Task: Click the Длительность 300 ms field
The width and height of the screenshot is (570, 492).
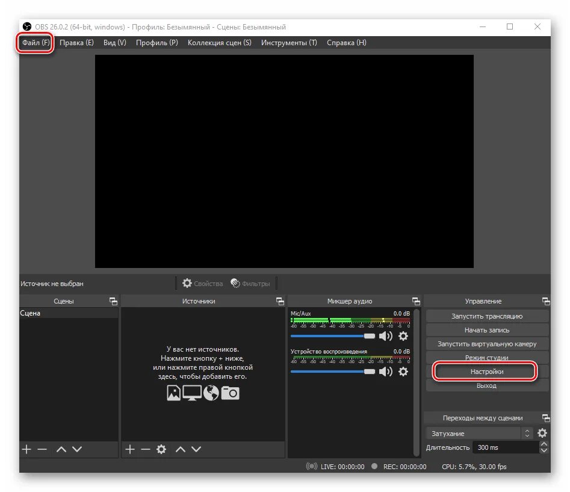Action: pos(506,447)
